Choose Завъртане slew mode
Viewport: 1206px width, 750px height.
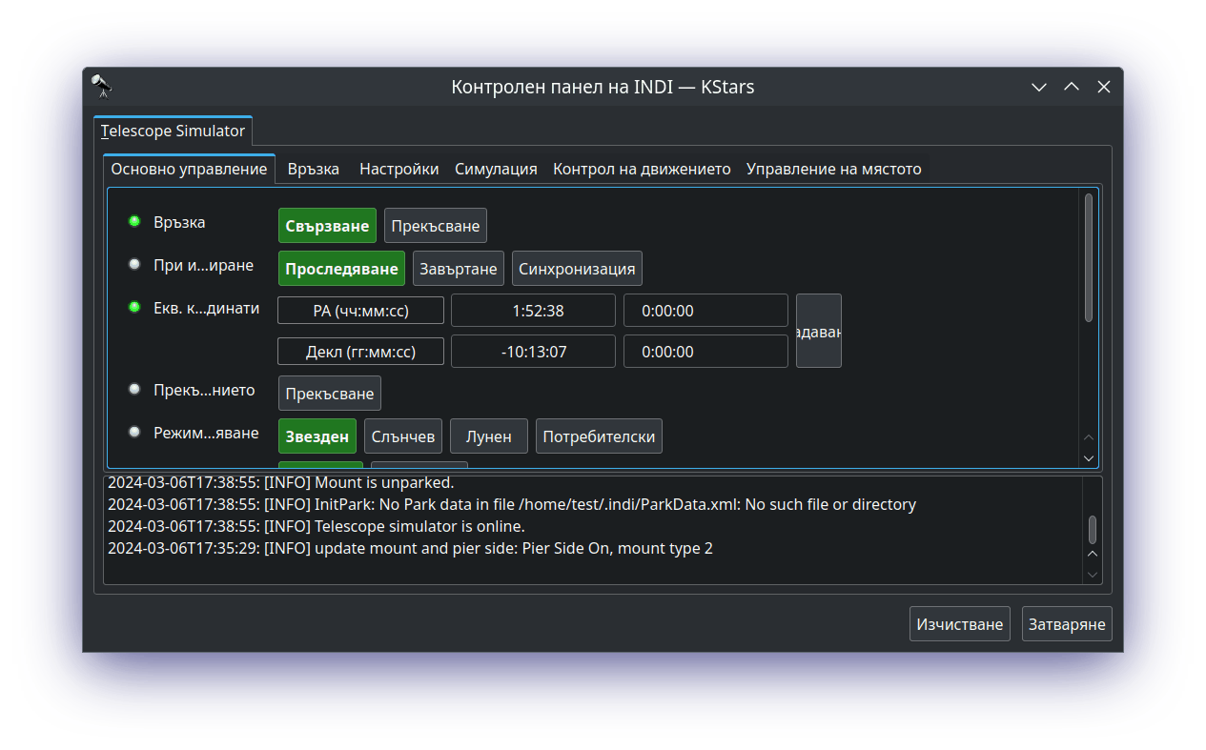click(459, 269)
